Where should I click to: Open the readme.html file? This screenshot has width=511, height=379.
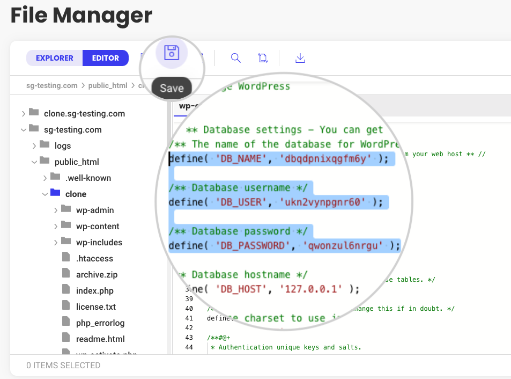(x=100, y=339)
